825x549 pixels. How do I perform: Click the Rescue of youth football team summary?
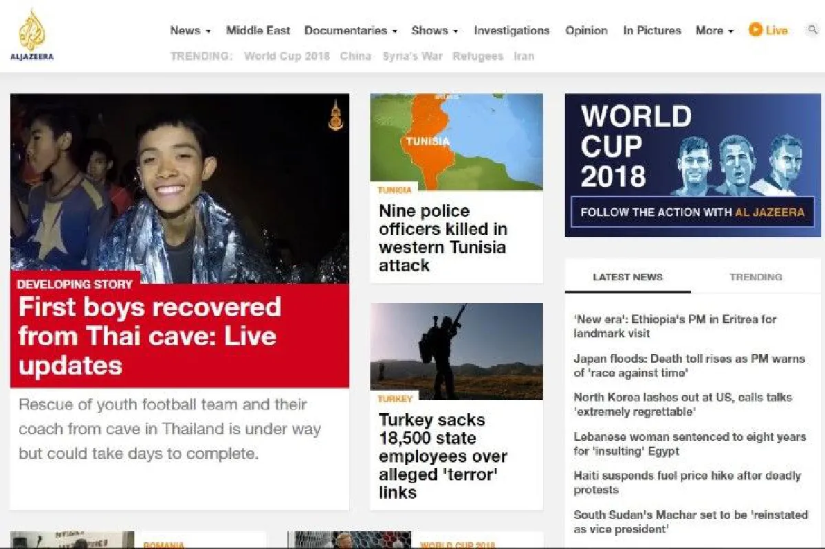(x=170, y=429)
